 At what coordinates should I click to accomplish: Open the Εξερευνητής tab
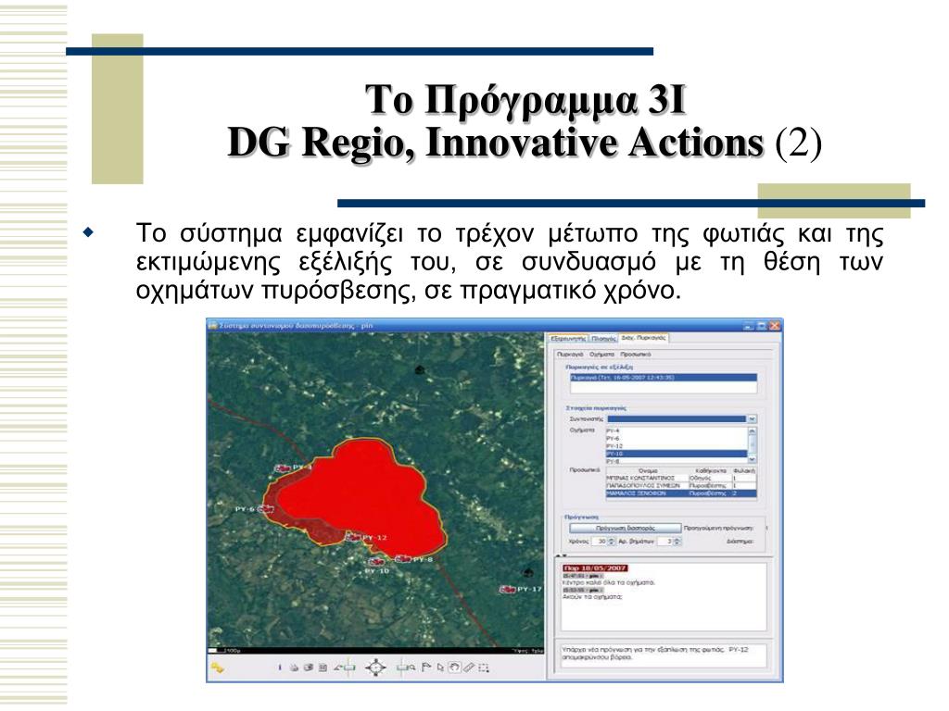pyautogui.click(x=568, y=339)
